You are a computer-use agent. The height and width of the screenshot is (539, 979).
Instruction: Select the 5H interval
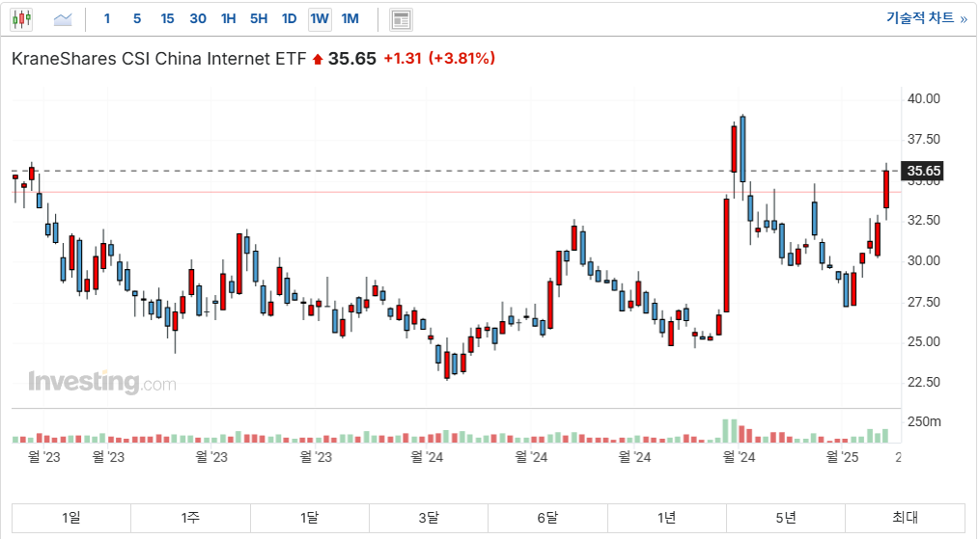[259, 18]
